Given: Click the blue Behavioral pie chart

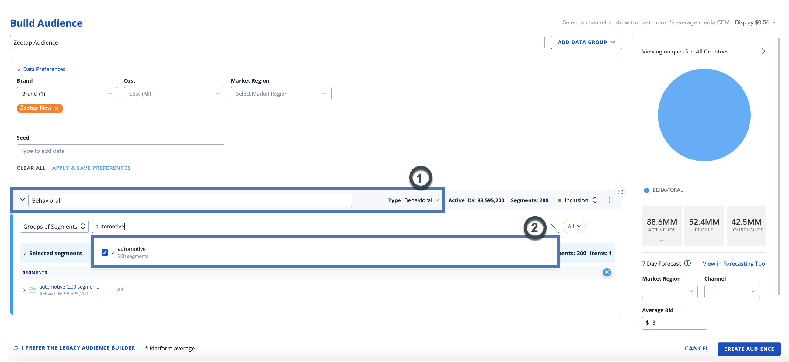Looking at the screenshot, I should 704,115.
